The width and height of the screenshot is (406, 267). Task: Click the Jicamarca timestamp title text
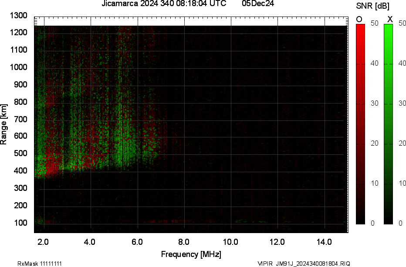tap(163, 4)
